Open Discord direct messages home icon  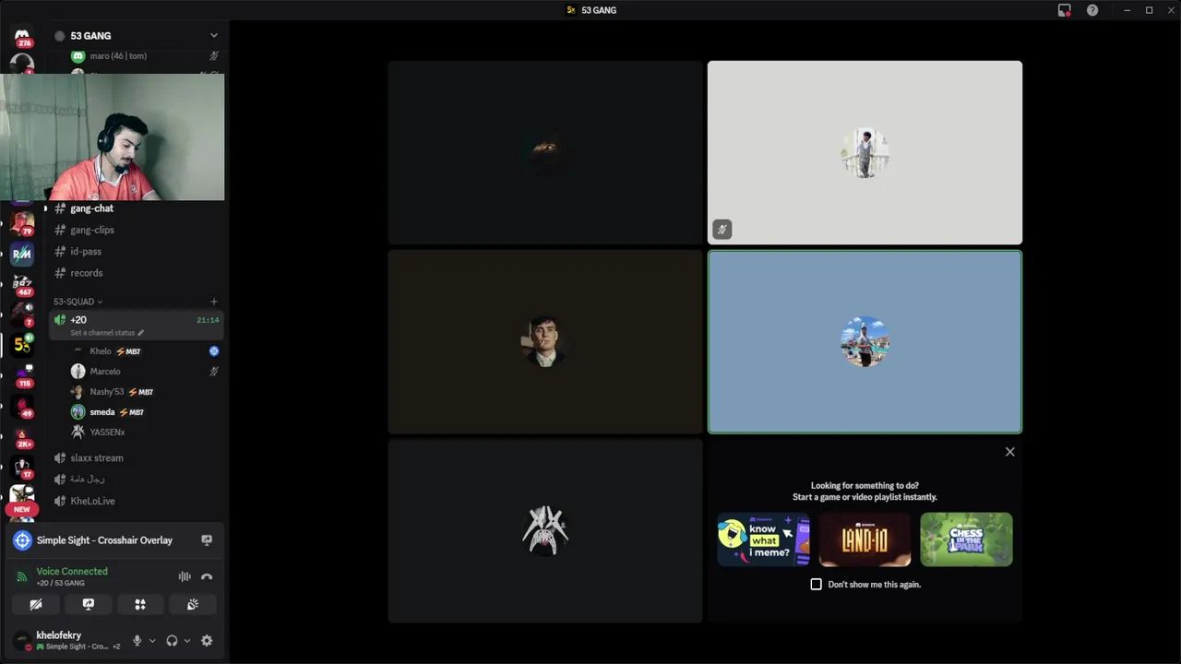(22, 35)
